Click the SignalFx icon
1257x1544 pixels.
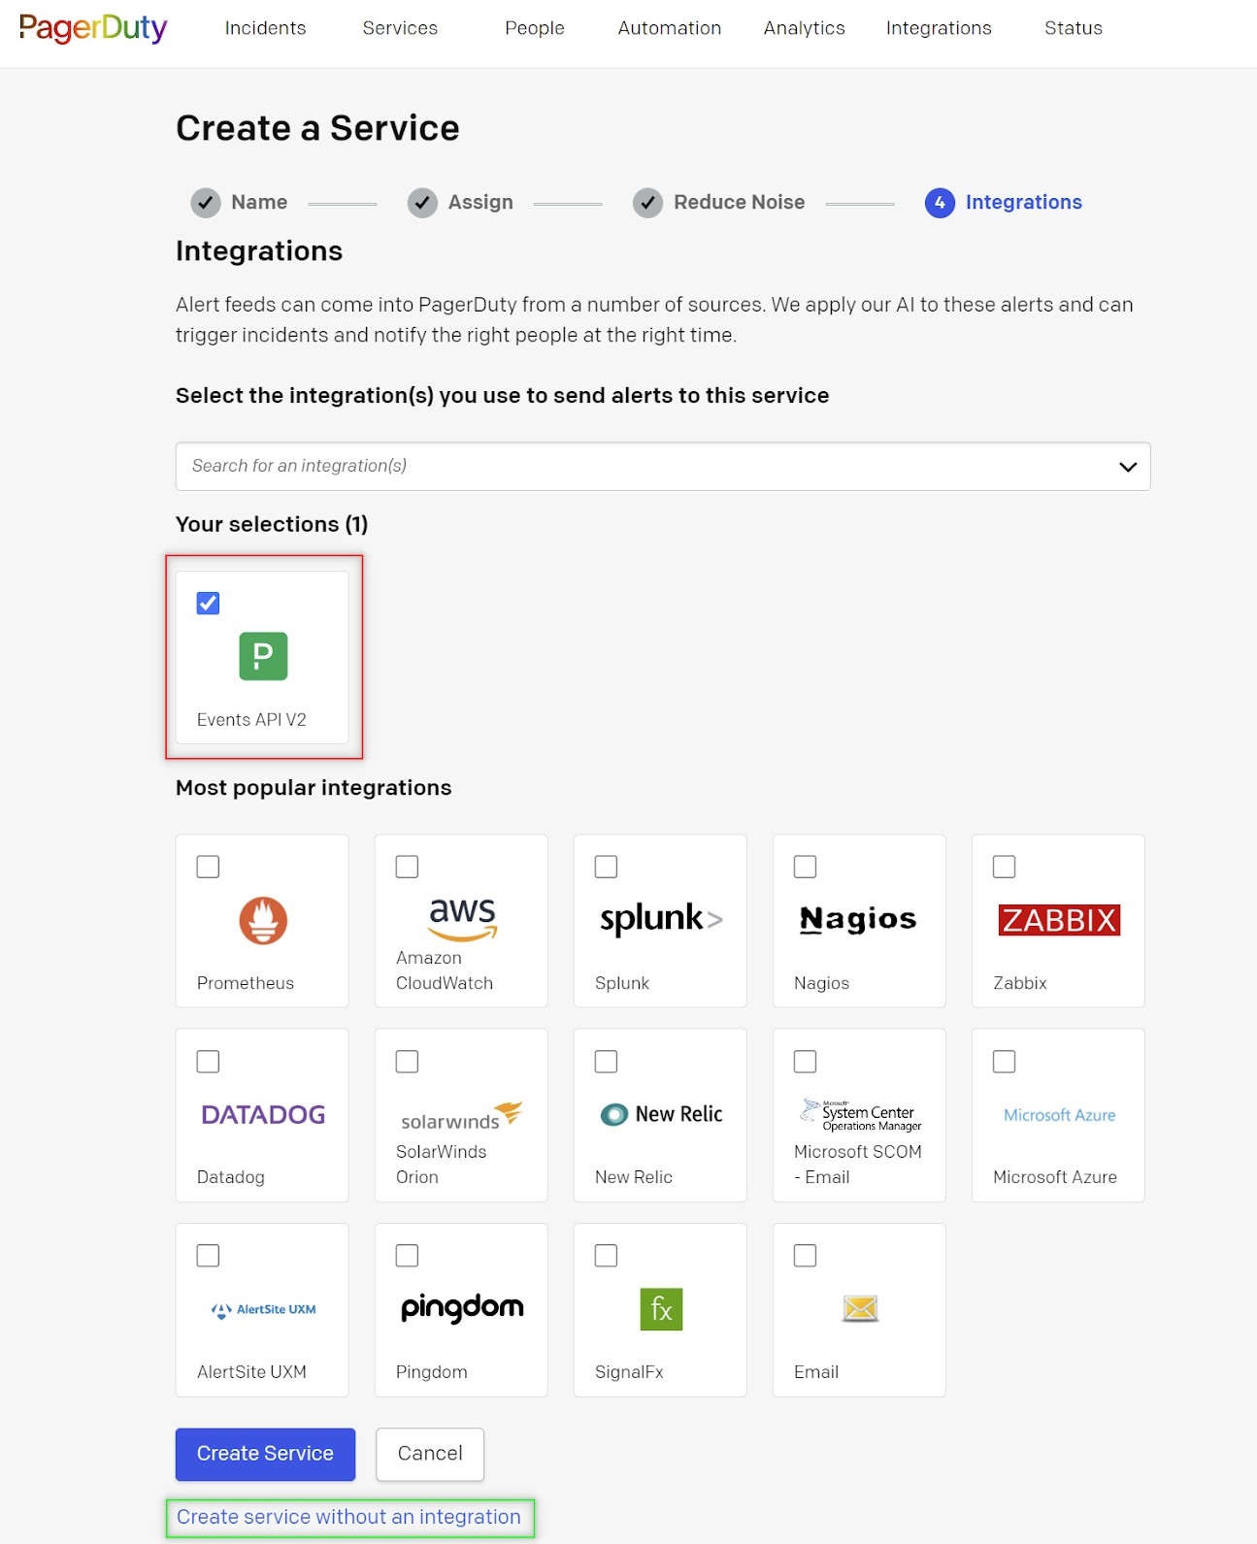[659, 1308]
